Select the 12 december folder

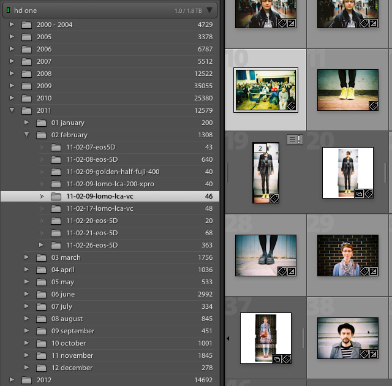(110, 368)
